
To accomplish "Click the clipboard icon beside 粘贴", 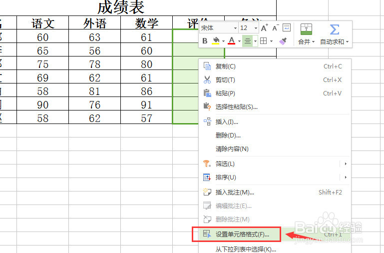I will click(x=207, y=93).
